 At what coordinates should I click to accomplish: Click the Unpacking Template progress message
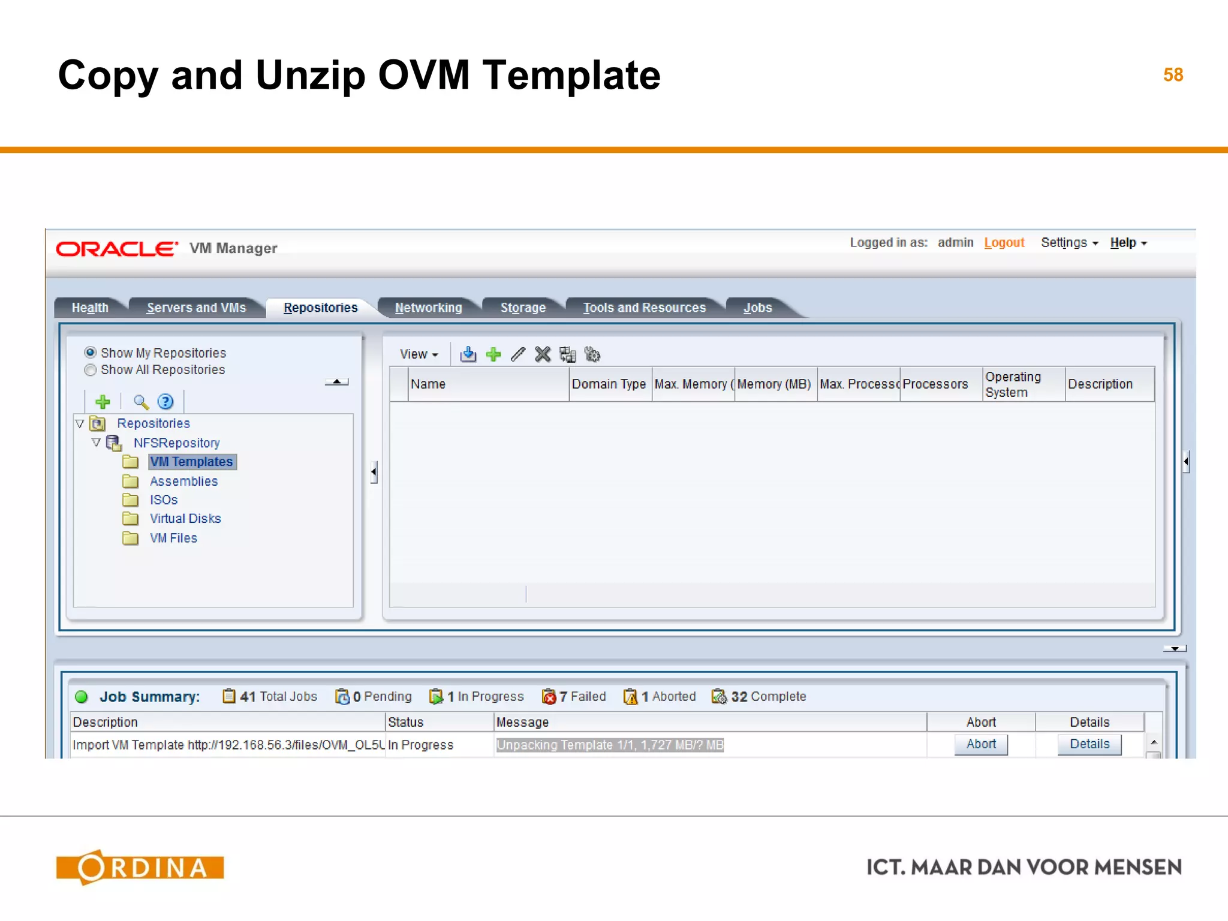click(610, 745)
